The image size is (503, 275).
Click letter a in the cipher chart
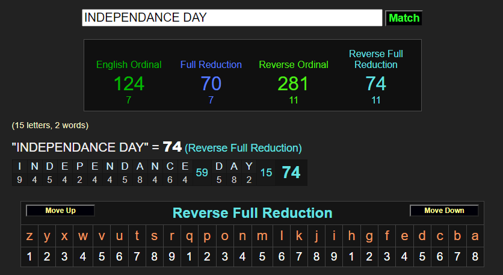pos(475,236)
